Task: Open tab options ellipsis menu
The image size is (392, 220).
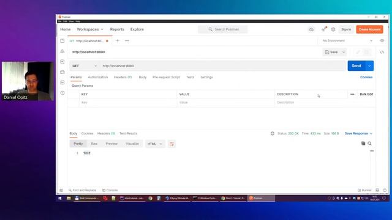Action: pyautogui.click(x=127, y=41)
